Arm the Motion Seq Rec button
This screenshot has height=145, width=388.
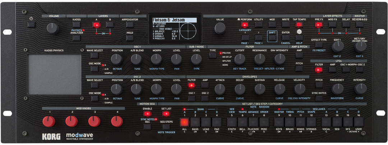(147, 127)
